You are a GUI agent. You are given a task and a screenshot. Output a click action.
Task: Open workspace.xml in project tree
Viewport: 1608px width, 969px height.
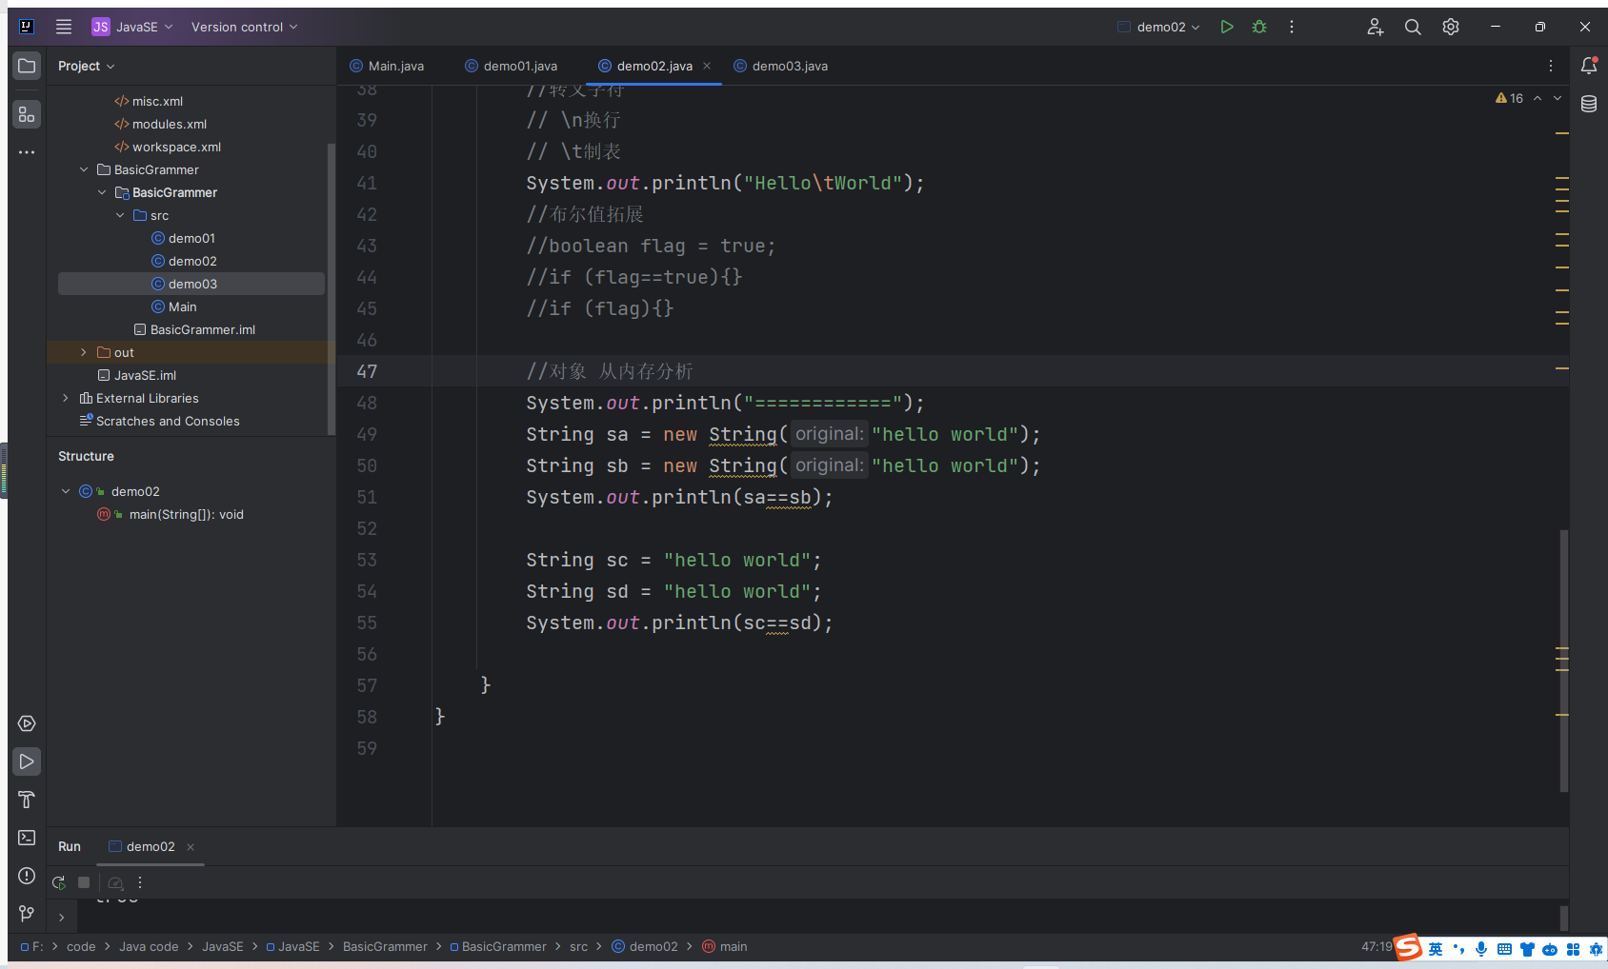tap(176, 147)
